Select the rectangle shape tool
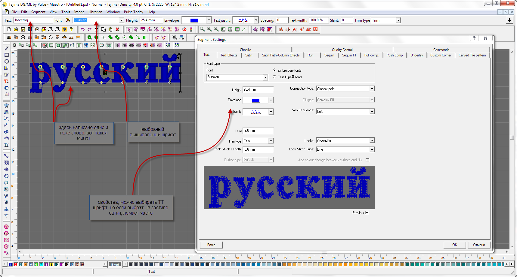This screenshot has width=517, height=277. point(6,55)
